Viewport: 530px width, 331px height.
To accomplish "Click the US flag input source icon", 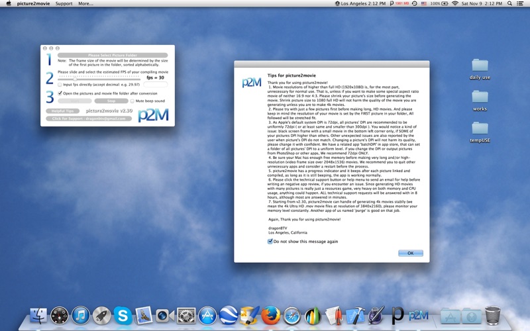I will [x=424, y=3].
